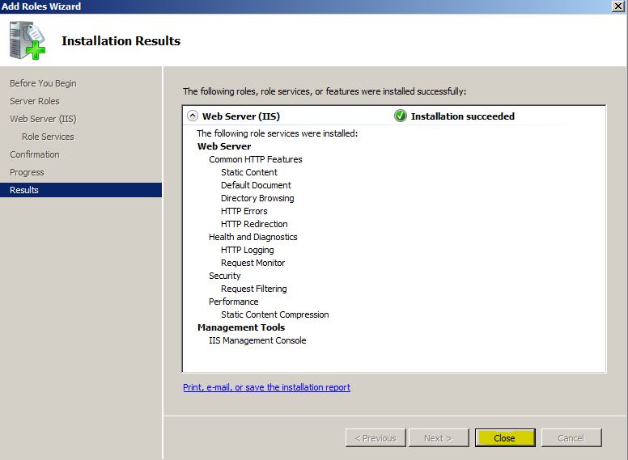Collapse the Web Server (IIS) results section
The image size is (628, 460).
192,116
